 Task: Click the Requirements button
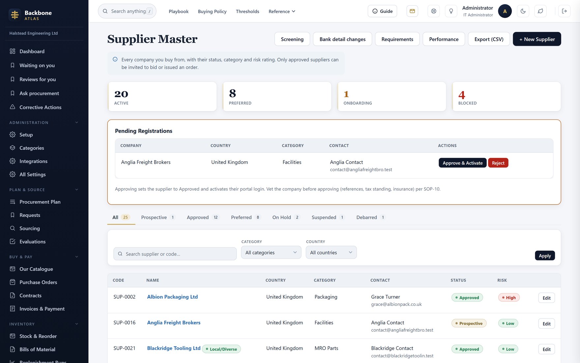pos(397,39)
